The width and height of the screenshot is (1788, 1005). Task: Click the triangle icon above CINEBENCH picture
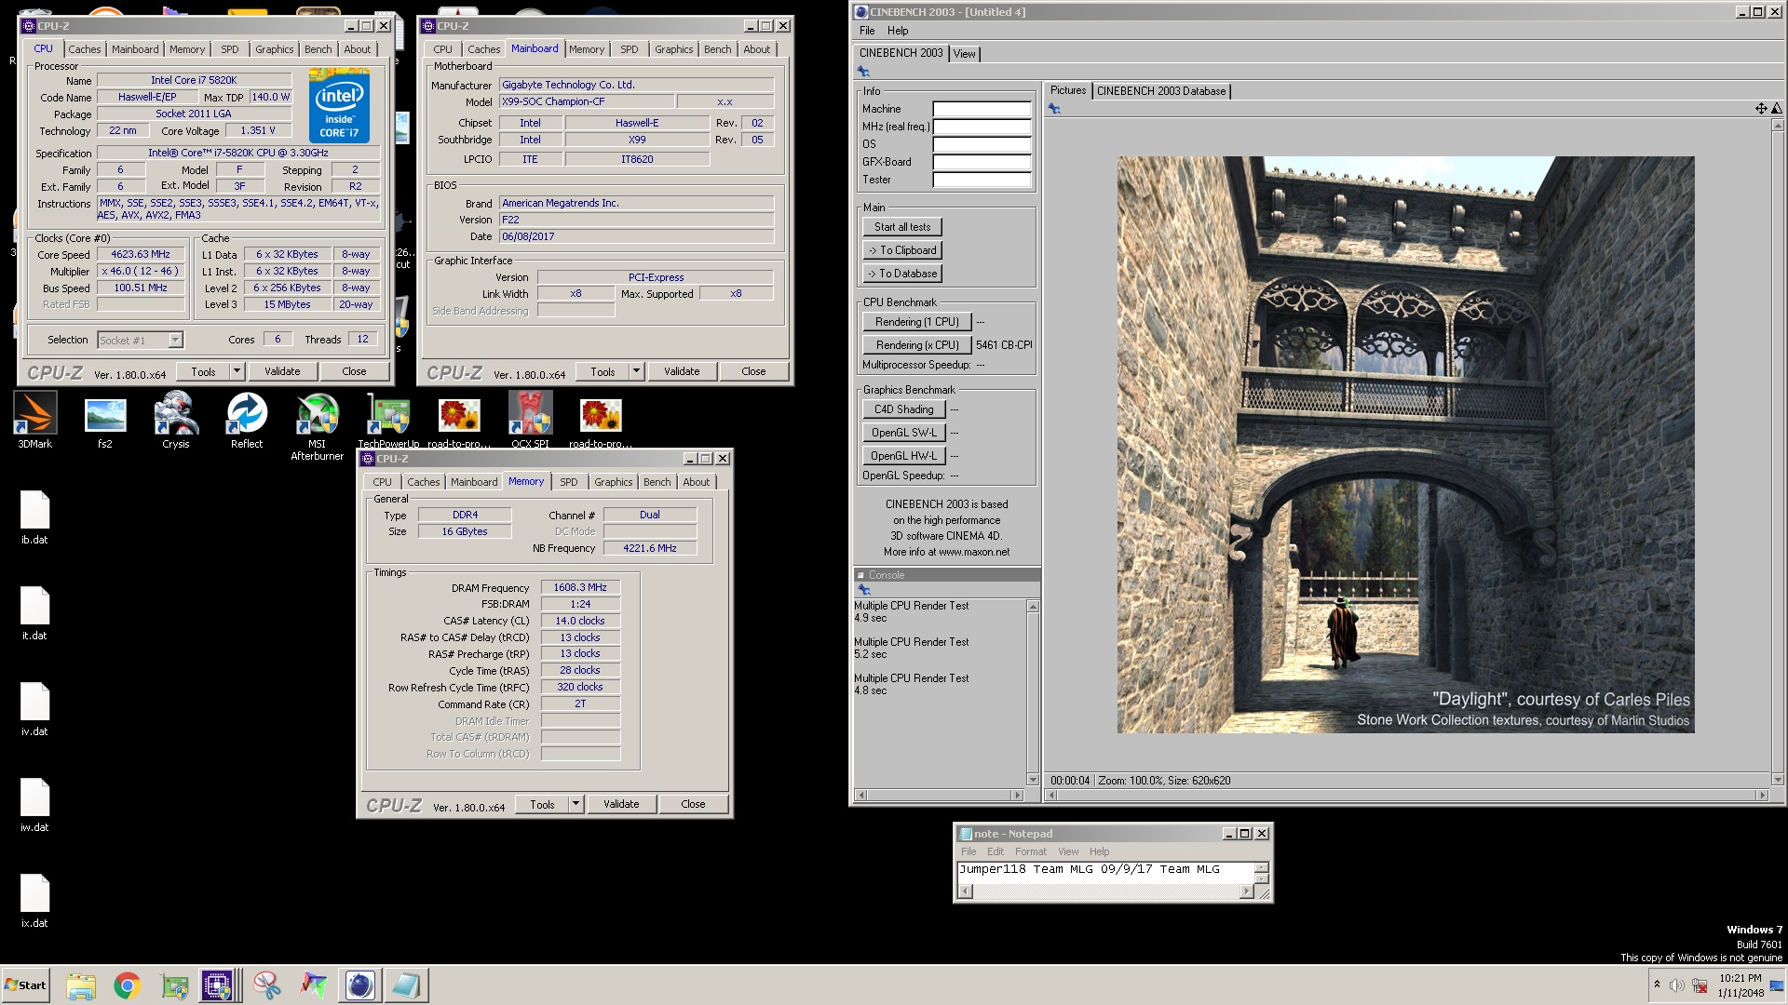(1776, 109)
